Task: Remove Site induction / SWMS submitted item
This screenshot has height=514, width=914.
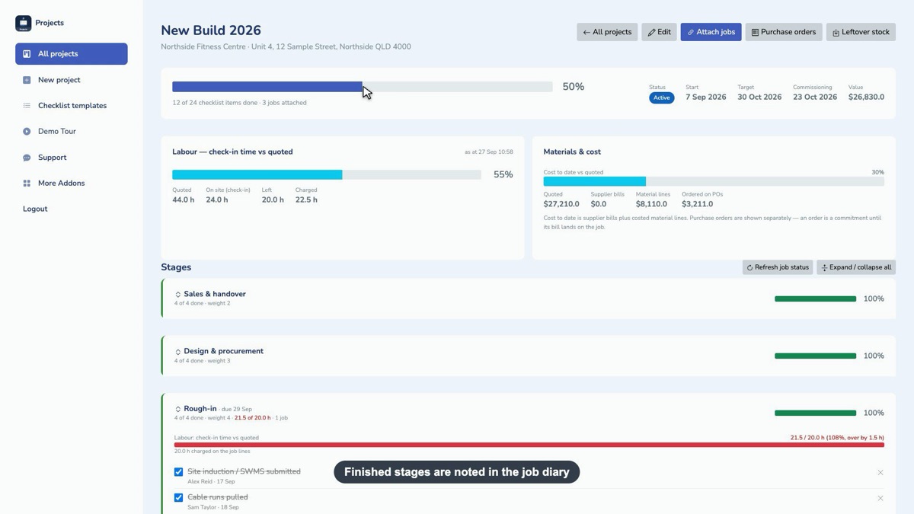Action: 880,473
